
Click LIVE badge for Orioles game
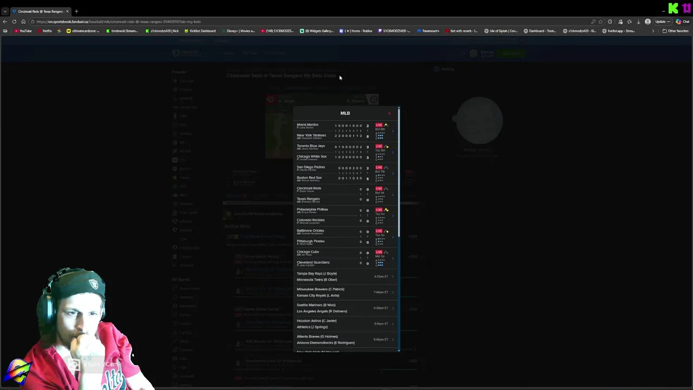(378, 231)
